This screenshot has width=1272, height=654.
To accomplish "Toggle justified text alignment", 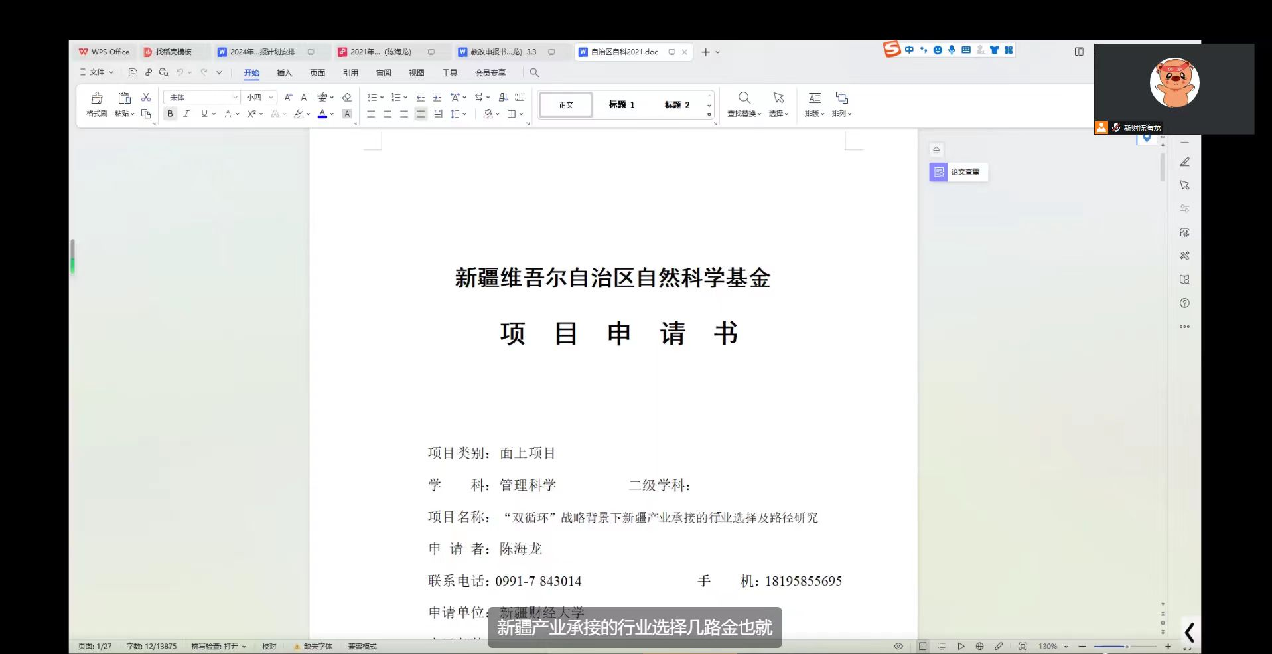I will point(420,114).
